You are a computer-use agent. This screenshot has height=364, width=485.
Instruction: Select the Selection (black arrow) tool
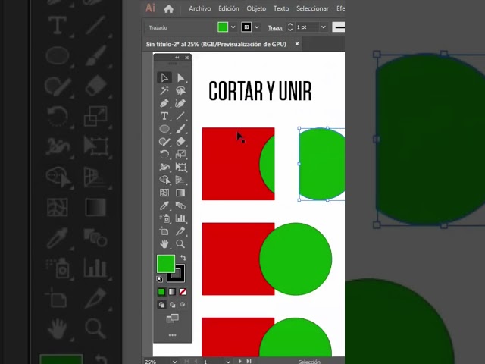(164, 77)
